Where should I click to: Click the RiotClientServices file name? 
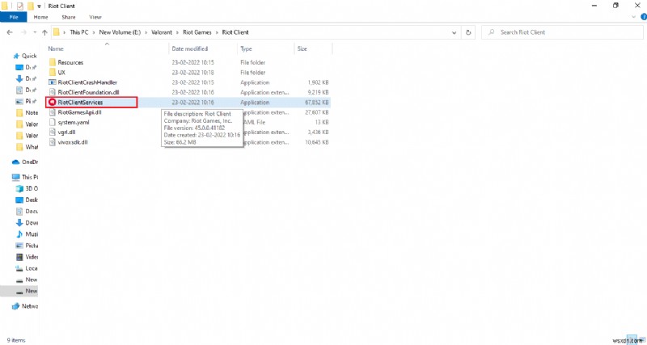(x=80, y=103)
